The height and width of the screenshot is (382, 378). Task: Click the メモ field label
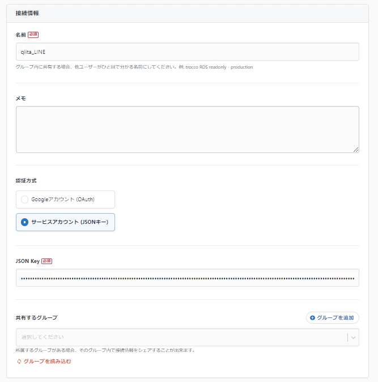(x=21, y=98)
